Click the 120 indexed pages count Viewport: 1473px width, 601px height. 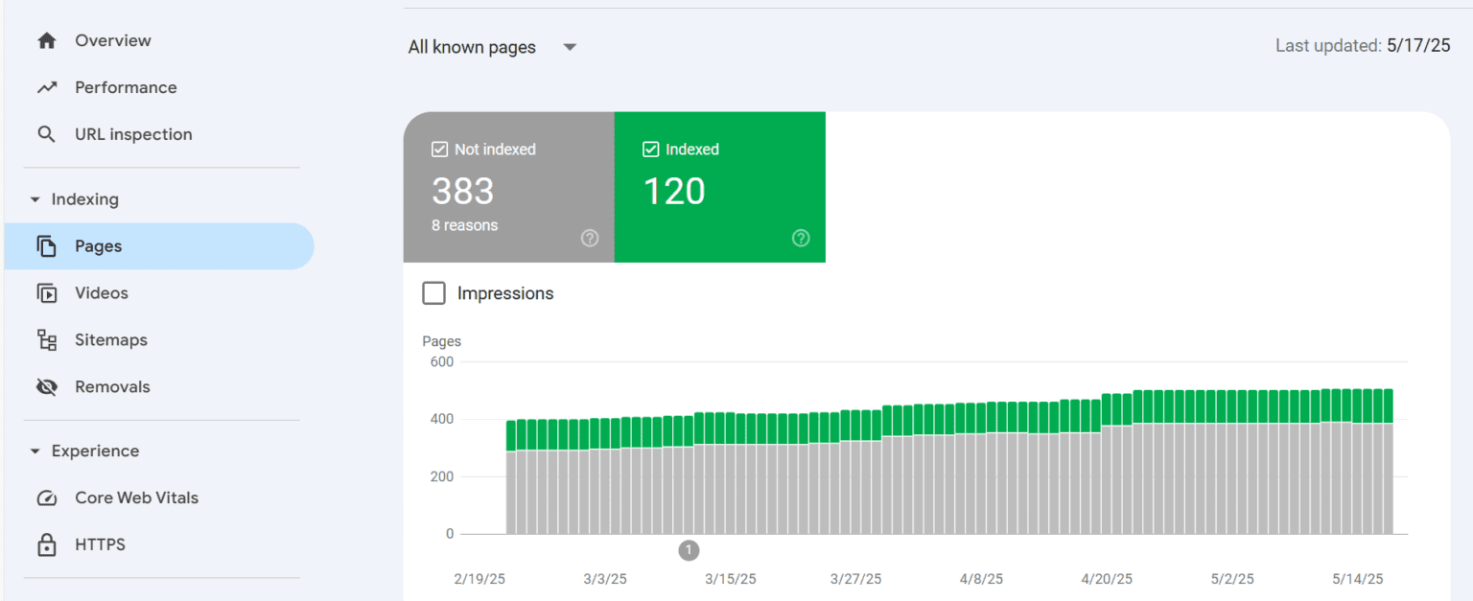(x=674, y=192)
